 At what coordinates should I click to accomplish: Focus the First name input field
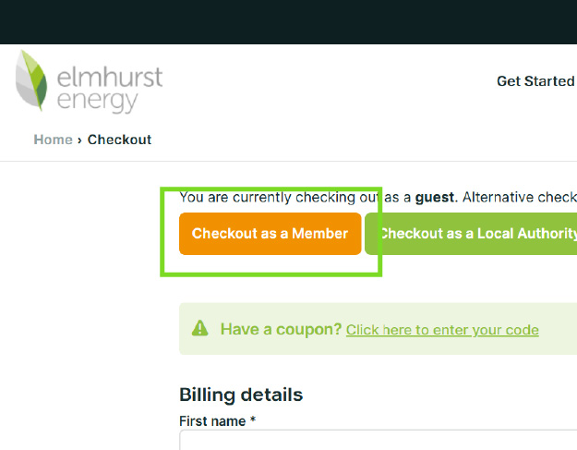click(369, 441)
